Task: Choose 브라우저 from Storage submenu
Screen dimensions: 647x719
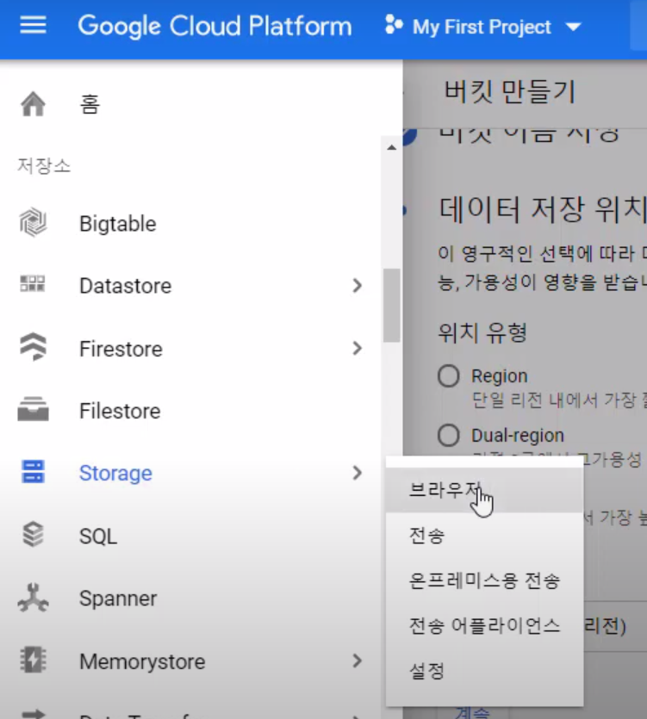Action: click(x=484, y=490)
